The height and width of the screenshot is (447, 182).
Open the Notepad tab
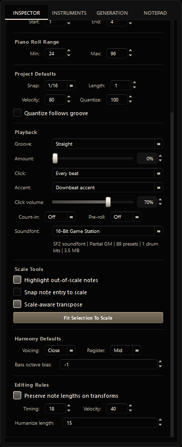click(155, 13)
